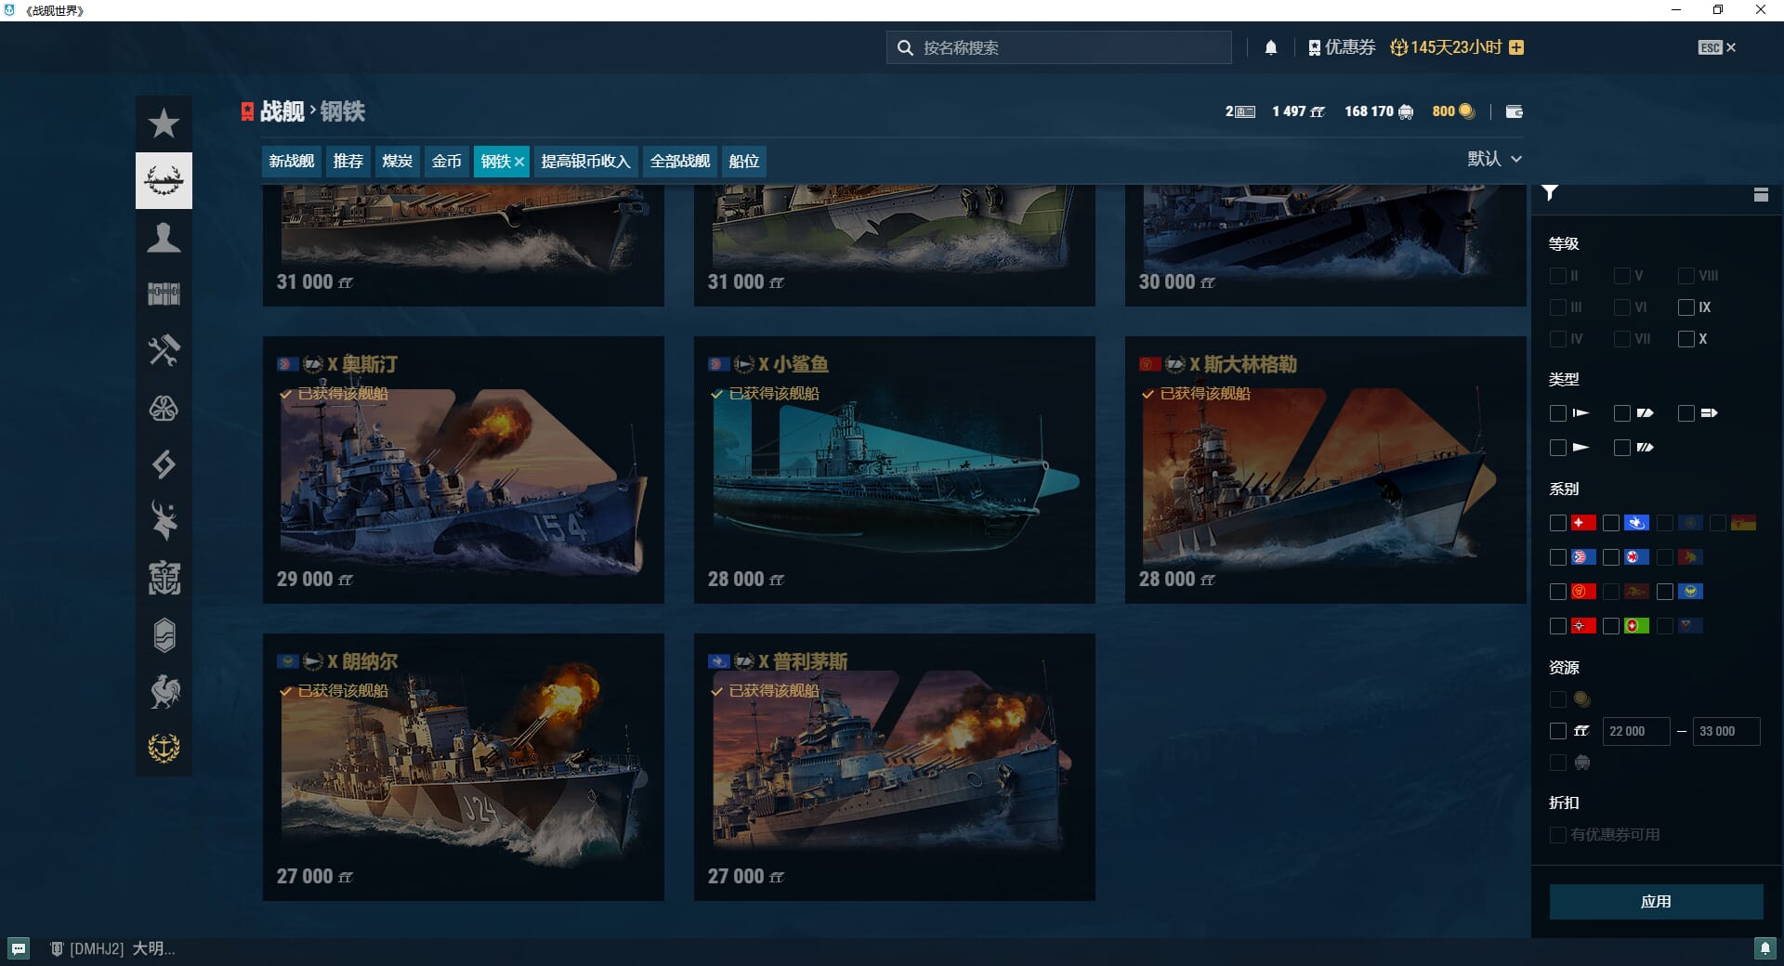Viewport: 1784px width, 966px height.
Task: Click the wallet icon next to doubloons
Action: click(x=1514, y=111)
